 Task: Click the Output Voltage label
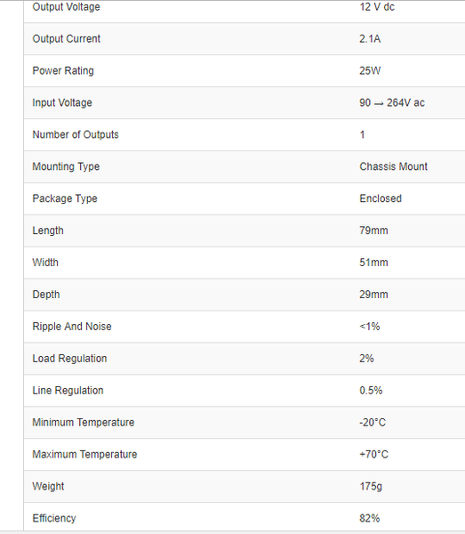[x=66, y=7]
